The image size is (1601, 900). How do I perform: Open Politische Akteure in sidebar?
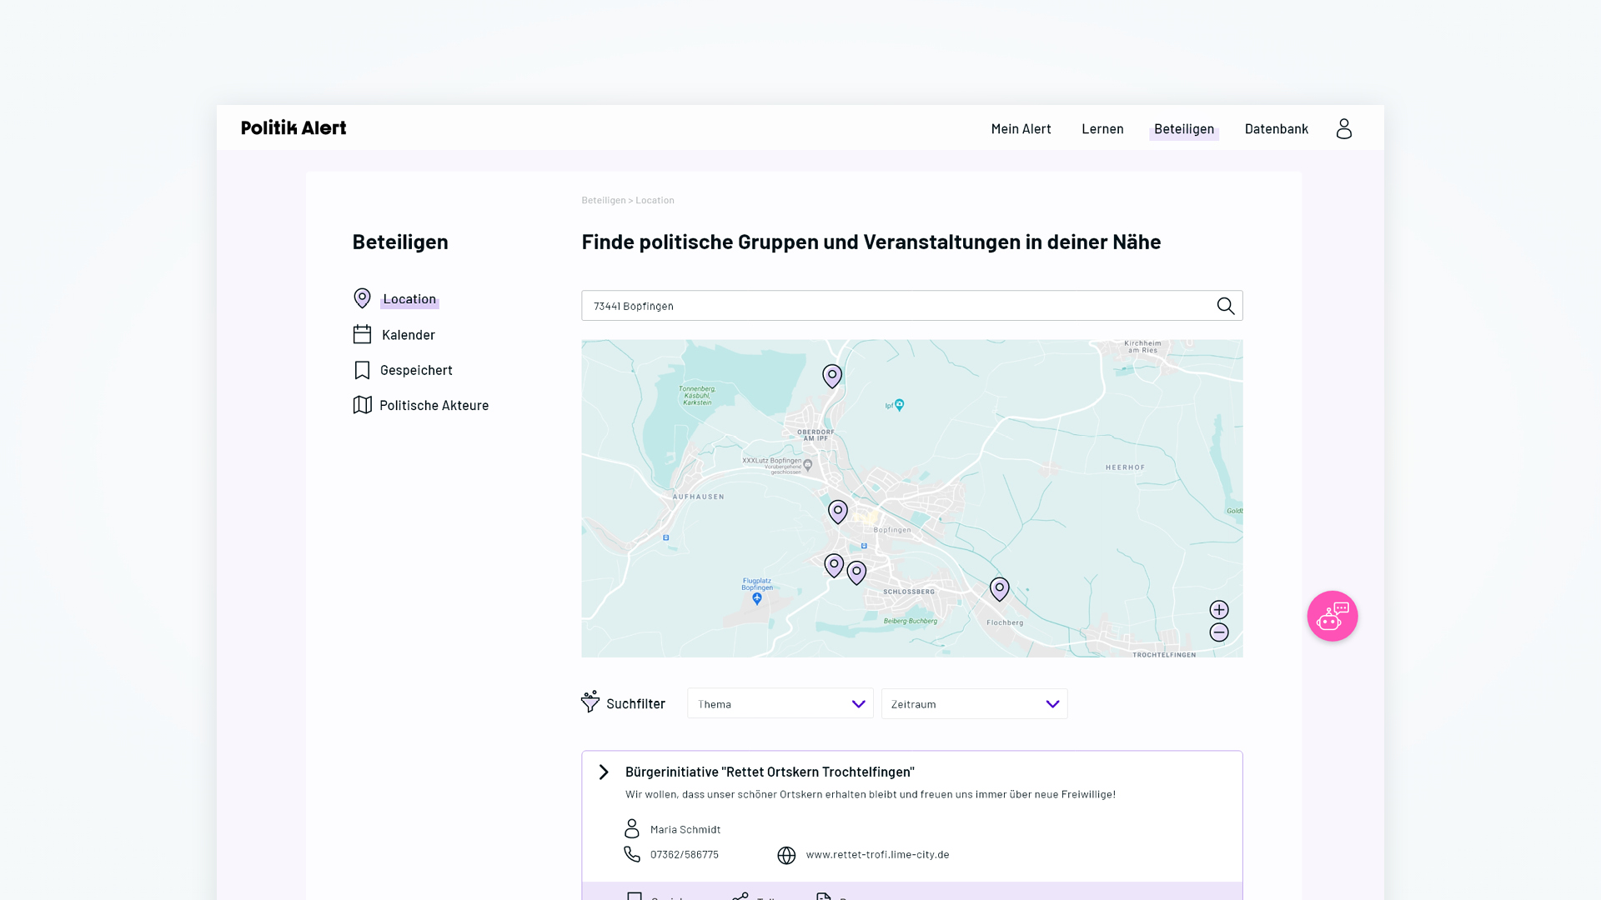[434, 406]
